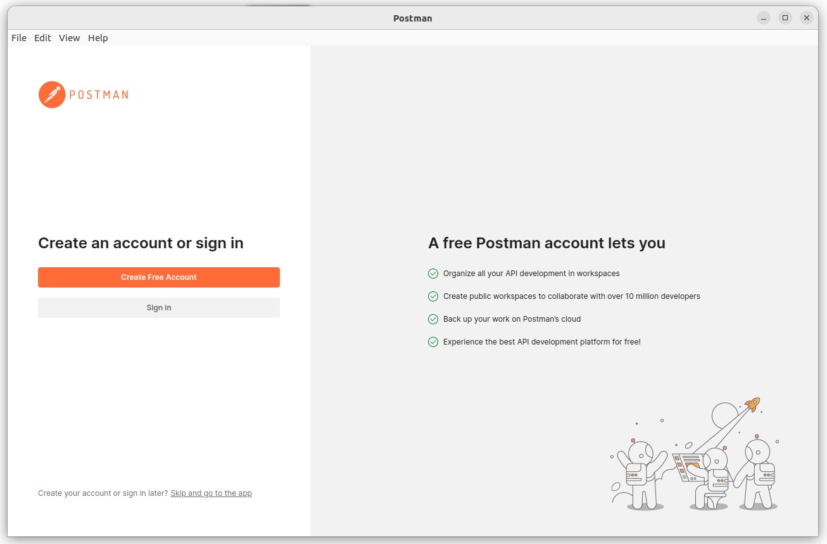Click the checkmark beside Create public workspaces
827x544 pixels.
click(433, 296)
